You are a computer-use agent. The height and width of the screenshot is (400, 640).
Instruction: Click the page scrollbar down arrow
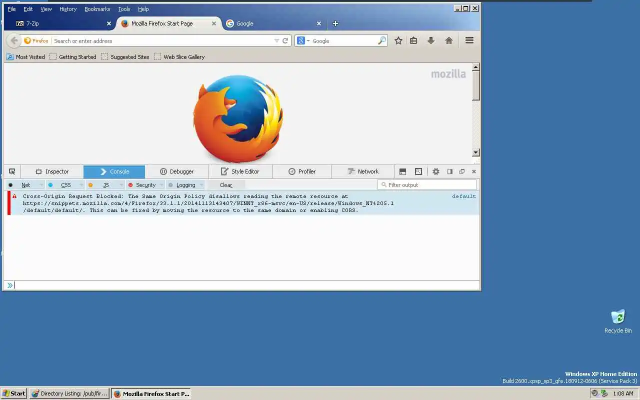coord(476,152)
